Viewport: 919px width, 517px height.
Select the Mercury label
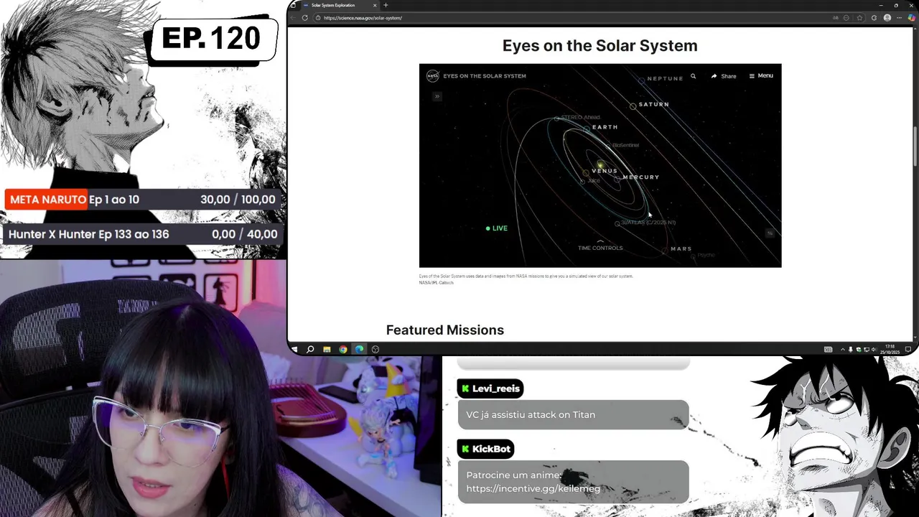(x=640, y=177)
